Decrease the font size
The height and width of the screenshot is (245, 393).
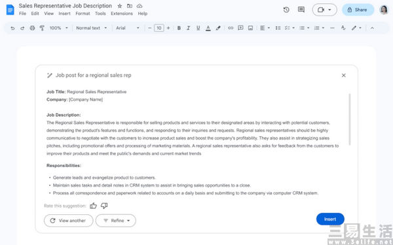tap(149, 28)
